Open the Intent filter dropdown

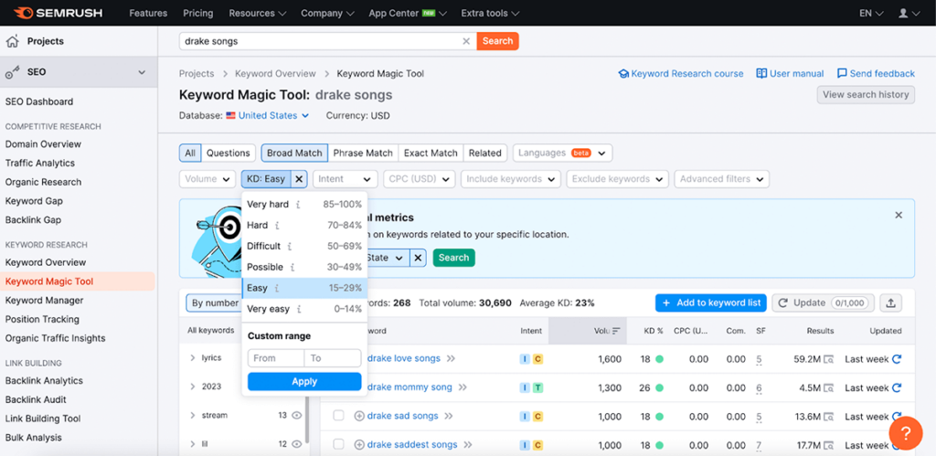[x=345, y=179]
